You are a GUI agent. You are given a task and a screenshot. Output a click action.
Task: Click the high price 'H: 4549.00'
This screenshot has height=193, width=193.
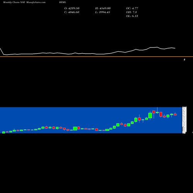103,8
